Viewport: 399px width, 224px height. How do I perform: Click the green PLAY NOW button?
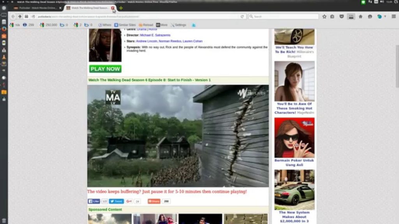pyautogui.click(x=104, y=69)
